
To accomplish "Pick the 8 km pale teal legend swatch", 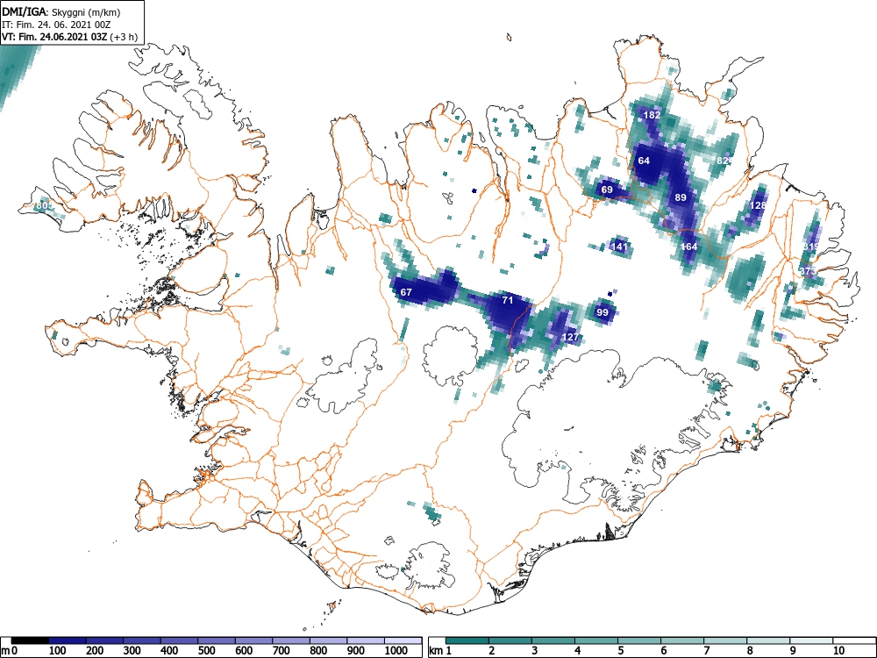I will (768, 640).
